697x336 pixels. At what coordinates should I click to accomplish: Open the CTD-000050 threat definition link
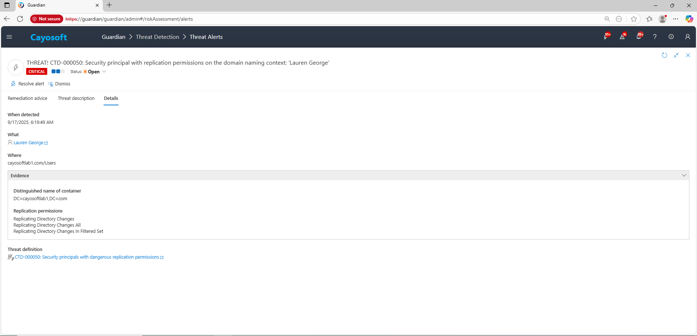[87, 257]
